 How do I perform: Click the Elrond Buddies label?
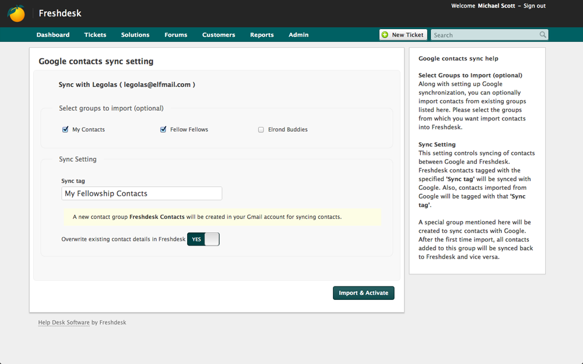[x=288, y=129]
